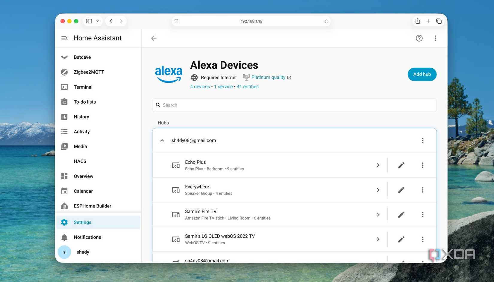Open Samir's LG OLED webOS TV chevron

click(378, 239)
